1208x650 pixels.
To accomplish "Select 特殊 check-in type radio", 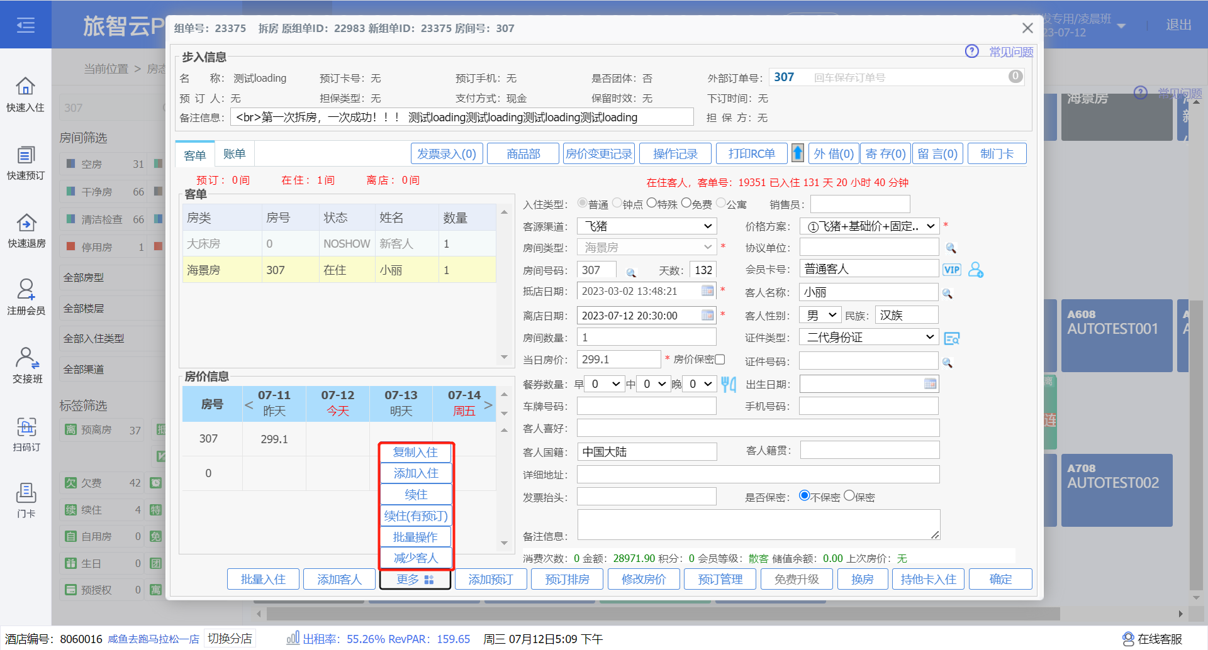I will [x=652, y=203].
